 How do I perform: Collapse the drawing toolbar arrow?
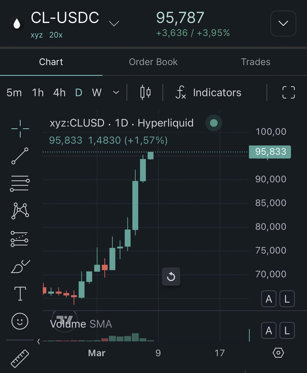tap(38, 341)
